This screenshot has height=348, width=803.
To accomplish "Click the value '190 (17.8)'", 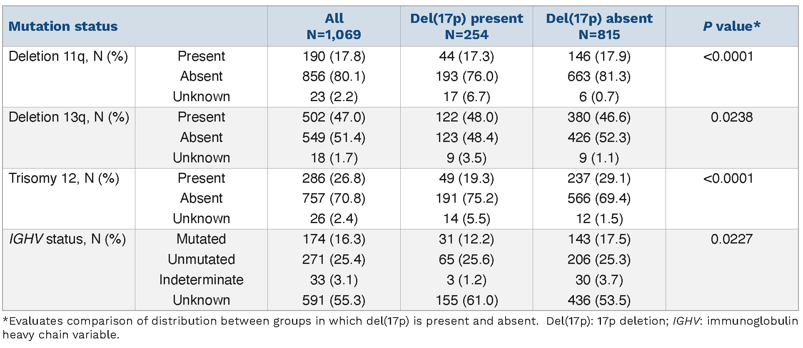I will tap(334, 56).
